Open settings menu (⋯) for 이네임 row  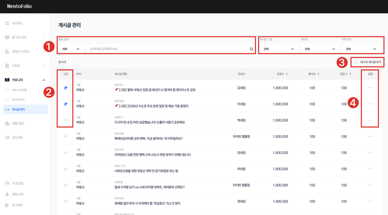click(x=370, y=104)
